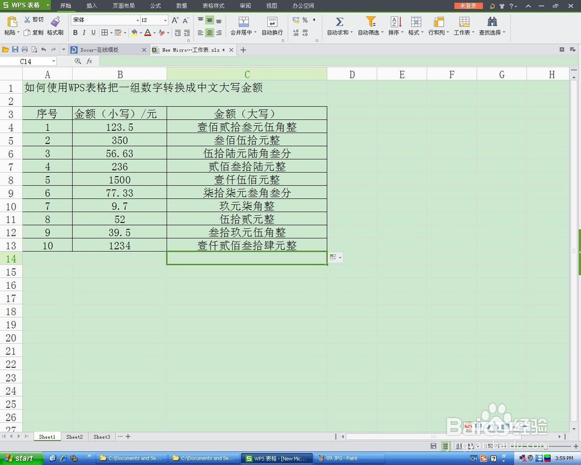The height and width of the screenshot is (465, 581).
Task: Open the font size dropdown
Action: pos(166,20)
